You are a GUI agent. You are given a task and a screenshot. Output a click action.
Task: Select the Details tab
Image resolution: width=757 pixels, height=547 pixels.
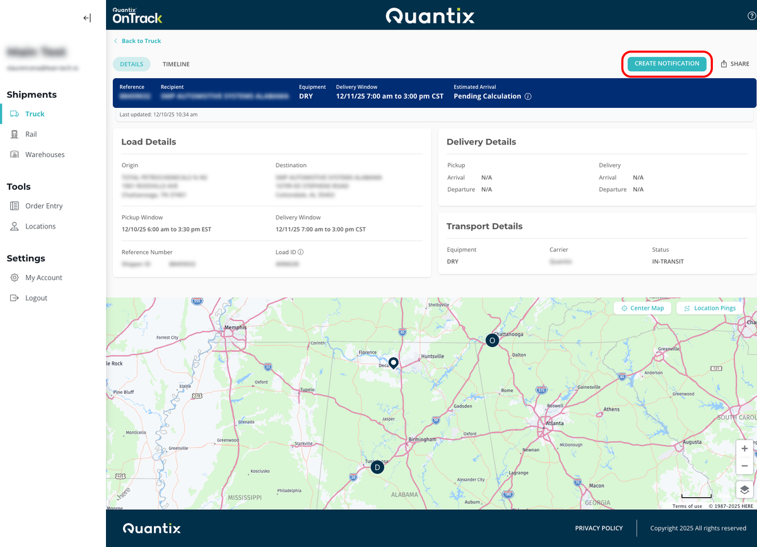click(132, 64)
